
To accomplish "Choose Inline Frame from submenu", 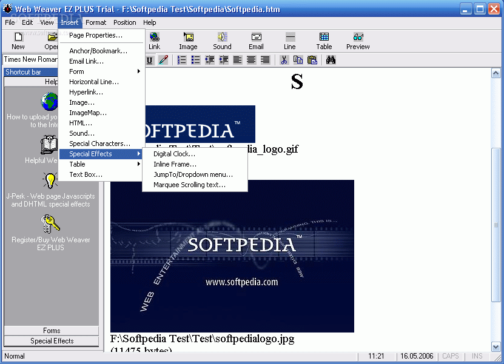I will [x=195, y=164].
